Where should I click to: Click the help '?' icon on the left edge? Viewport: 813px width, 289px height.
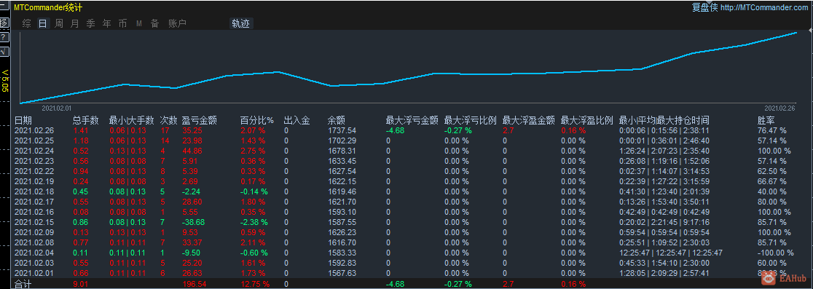[x=4, y=38]
